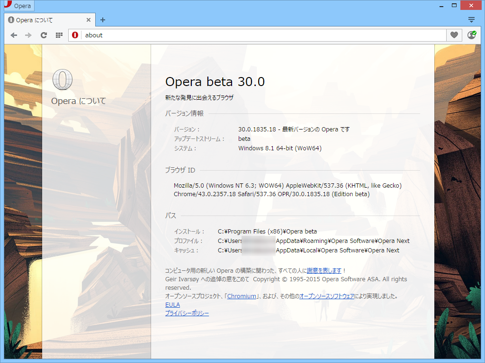Follow the Chromium project link
485x363 pixels.
coord(242,296)
